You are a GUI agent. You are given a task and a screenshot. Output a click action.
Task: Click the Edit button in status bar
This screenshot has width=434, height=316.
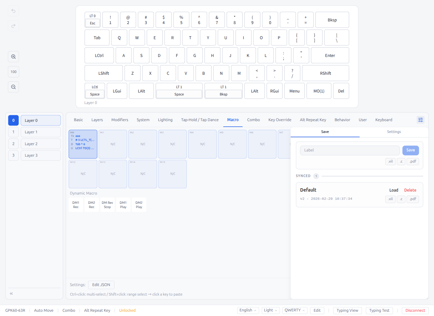tap(317, 310)
